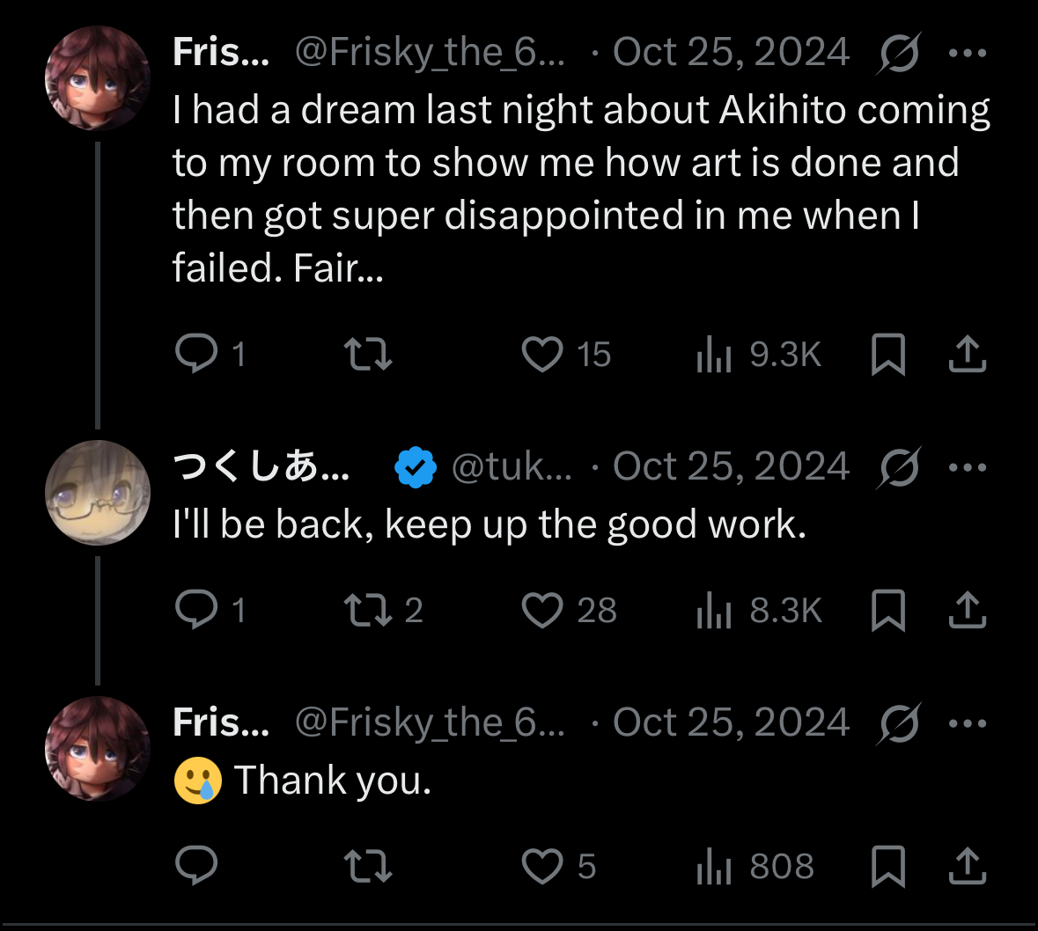Image resolution: width=1038 pixels, height=931 pixels.
Task: Open more menu on the verified user's tweet
Action: 968,467
